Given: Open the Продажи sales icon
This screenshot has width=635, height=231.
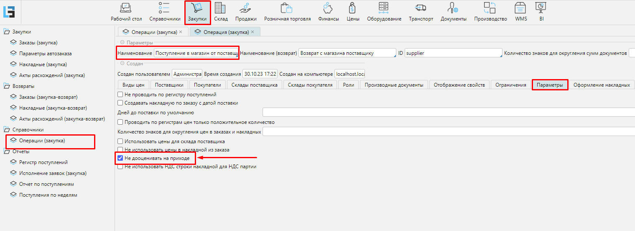Looking at the screenshot, I should pyautogui.click(x=245, y=8).
